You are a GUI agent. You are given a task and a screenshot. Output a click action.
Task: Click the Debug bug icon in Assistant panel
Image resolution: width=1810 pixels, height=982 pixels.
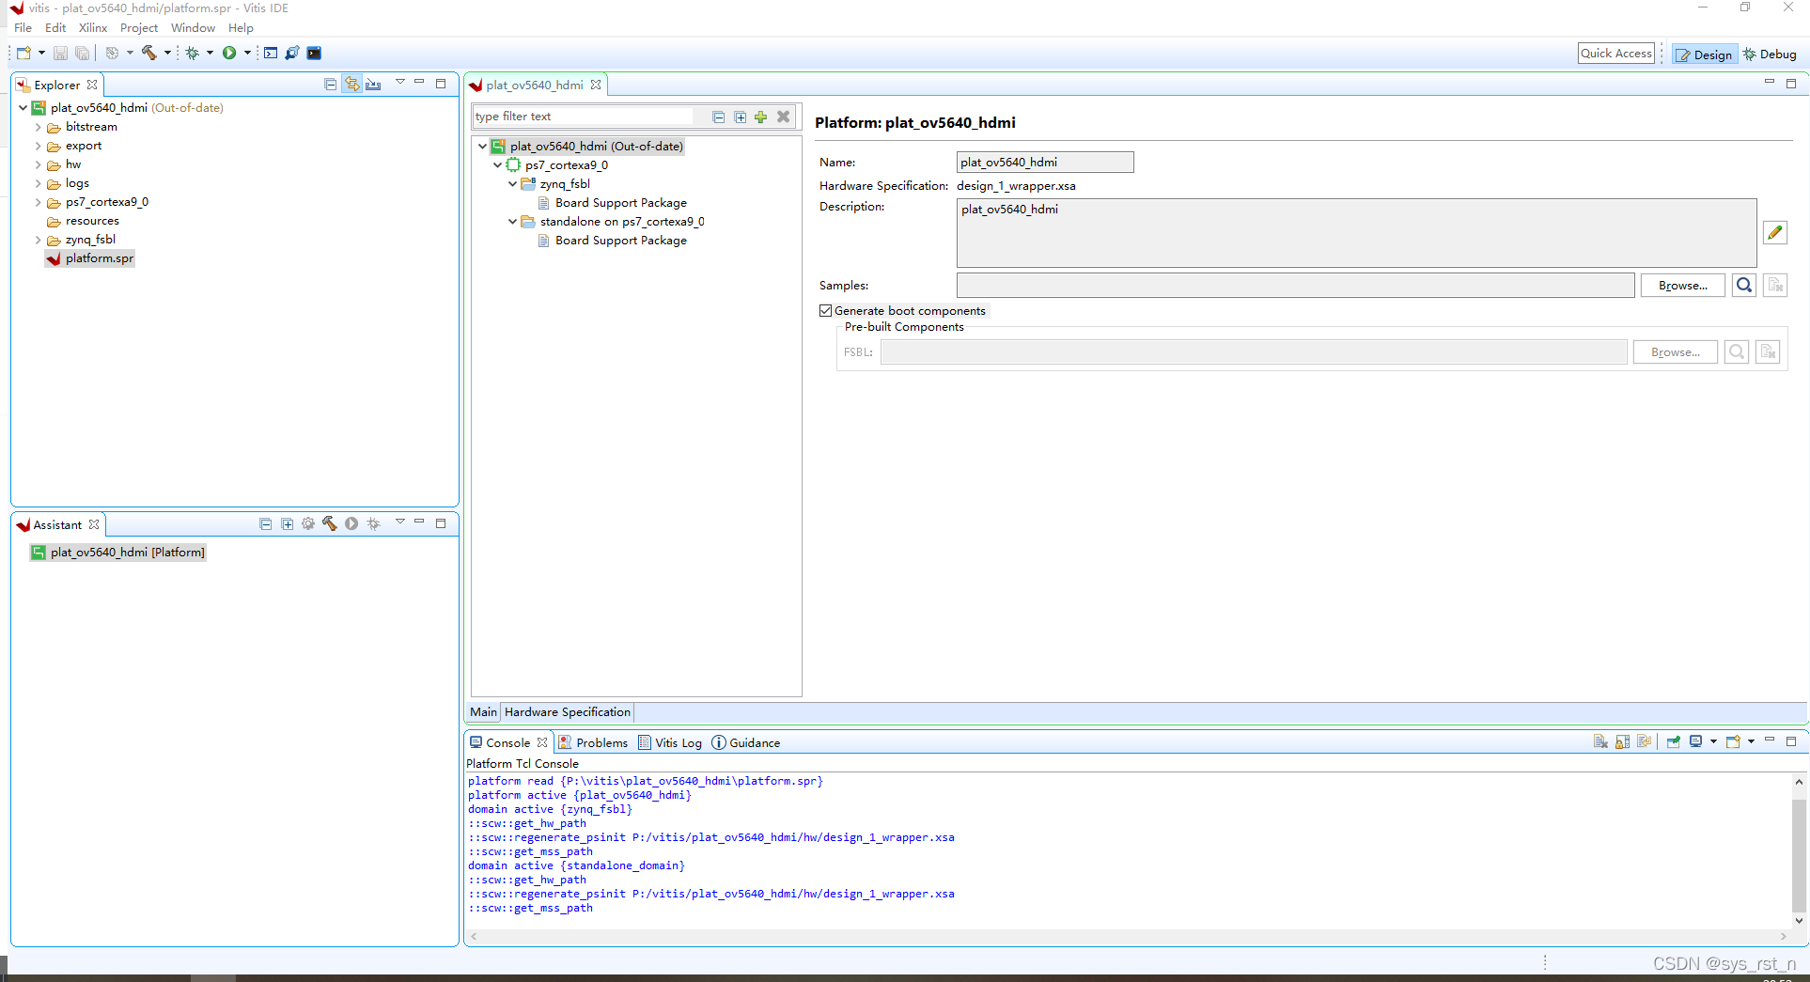pyautogui.click(x=373, y=524)
